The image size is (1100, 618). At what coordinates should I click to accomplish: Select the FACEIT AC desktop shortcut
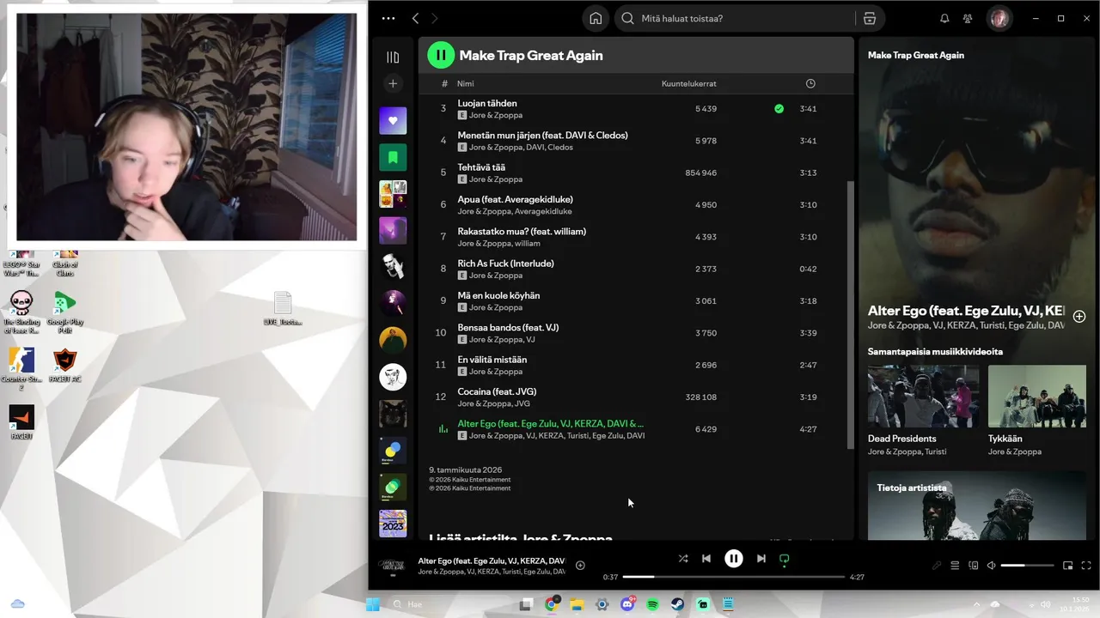click(x=64, y=366)
